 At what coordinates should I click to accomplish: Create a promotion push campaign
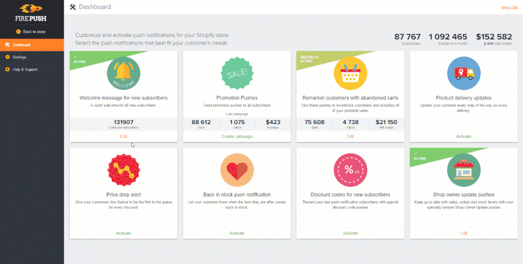237,136
